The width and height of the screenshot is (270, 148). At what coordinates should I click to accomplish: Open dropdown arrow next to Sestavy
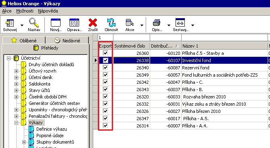tap(193, 25)
